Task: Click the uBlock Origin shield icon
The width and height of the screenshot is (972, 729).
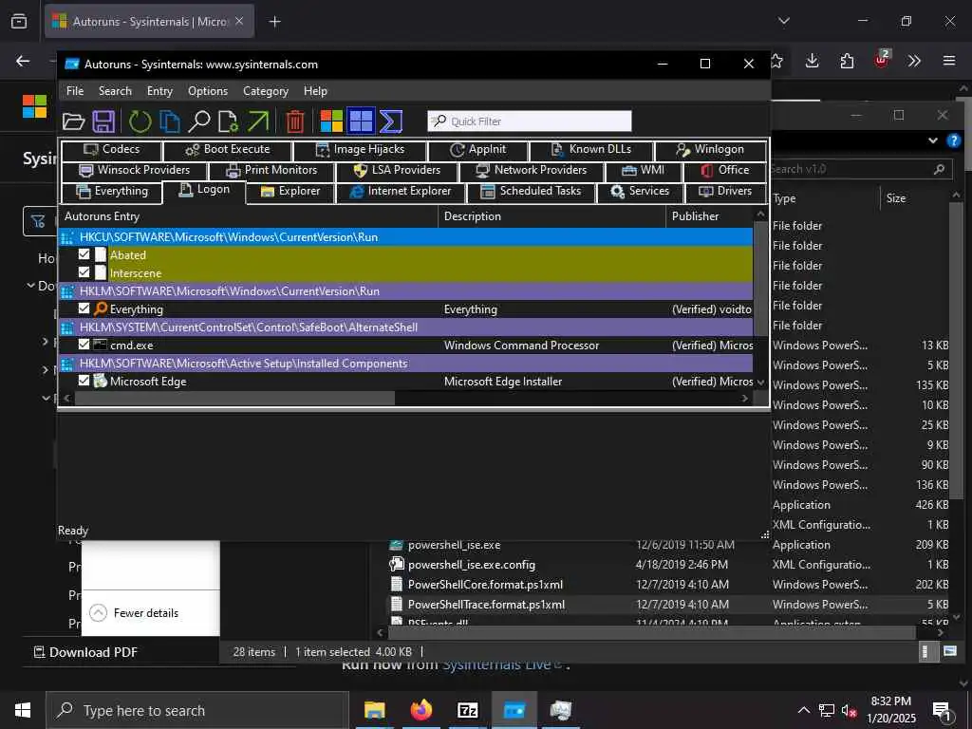Action: click(881, 60)
